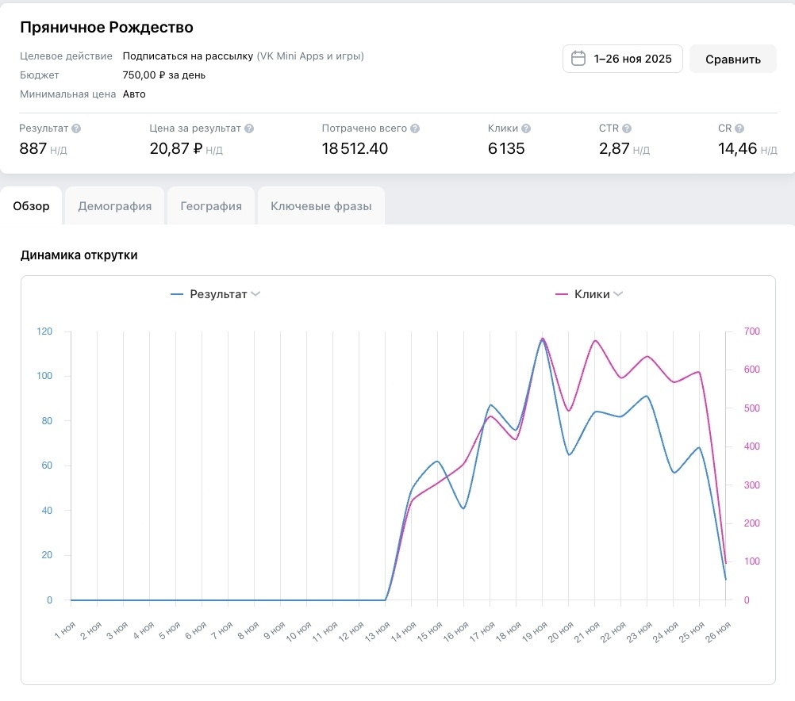The image size is (795, 701).
Task: Click the blue Результат legend line swatch
Action: pyautogui.click(x=177, y=294)
